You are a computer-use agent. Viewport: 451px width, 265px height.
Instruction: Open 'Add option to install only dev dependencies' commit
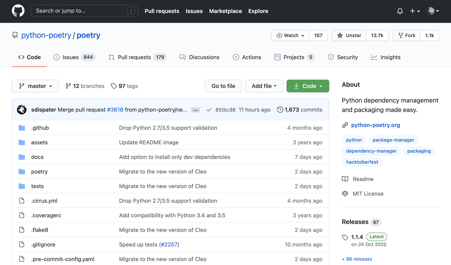click(175, 157)
